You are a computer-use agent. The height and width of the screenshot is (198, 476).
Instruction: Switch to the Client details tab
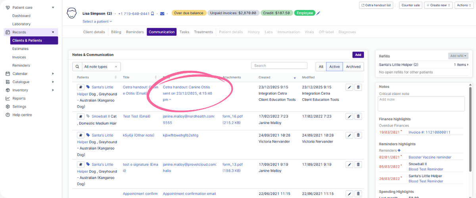pos(94,32)
